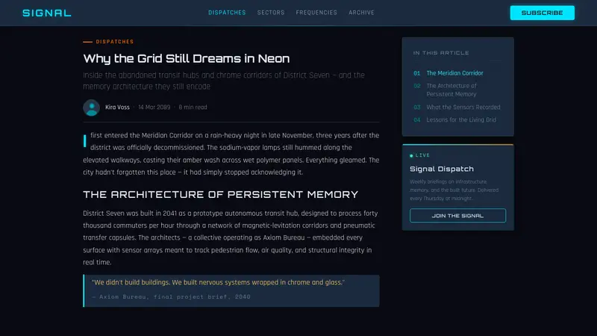Click the SIGNAL logo

[47, 13]
